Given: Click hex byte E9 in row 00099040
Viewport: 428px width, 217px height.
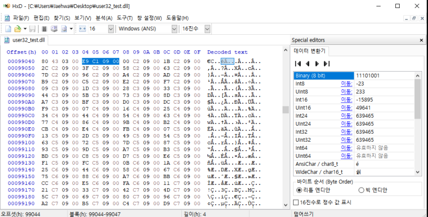Looking at the screenshot, I should (86, 61).
